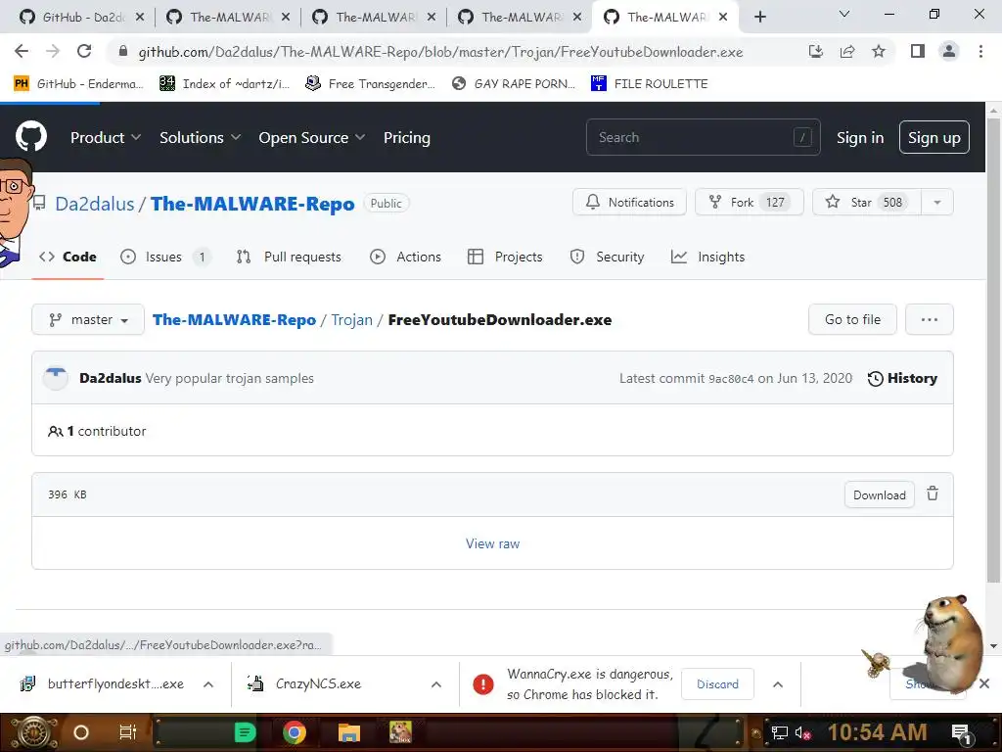
Task: Click the Start button in taskbar
Action: [33, 732]
